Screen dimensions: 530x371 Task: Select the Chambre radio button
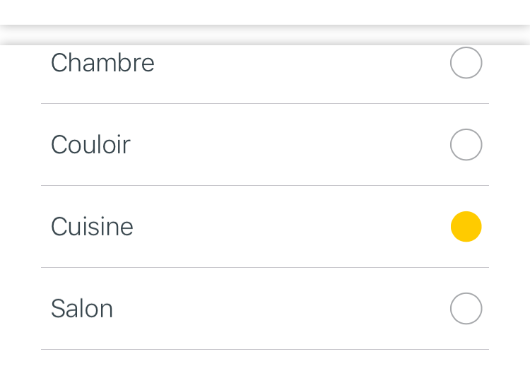coord(466,63)
